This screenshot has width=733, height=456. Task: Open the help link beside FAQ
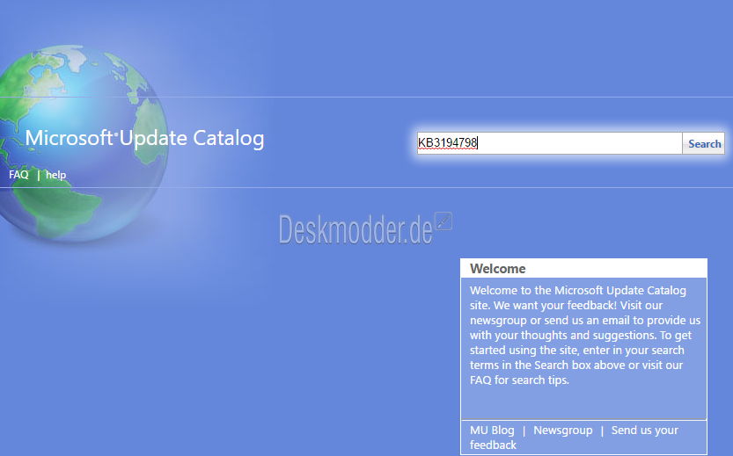click(55, 175)
